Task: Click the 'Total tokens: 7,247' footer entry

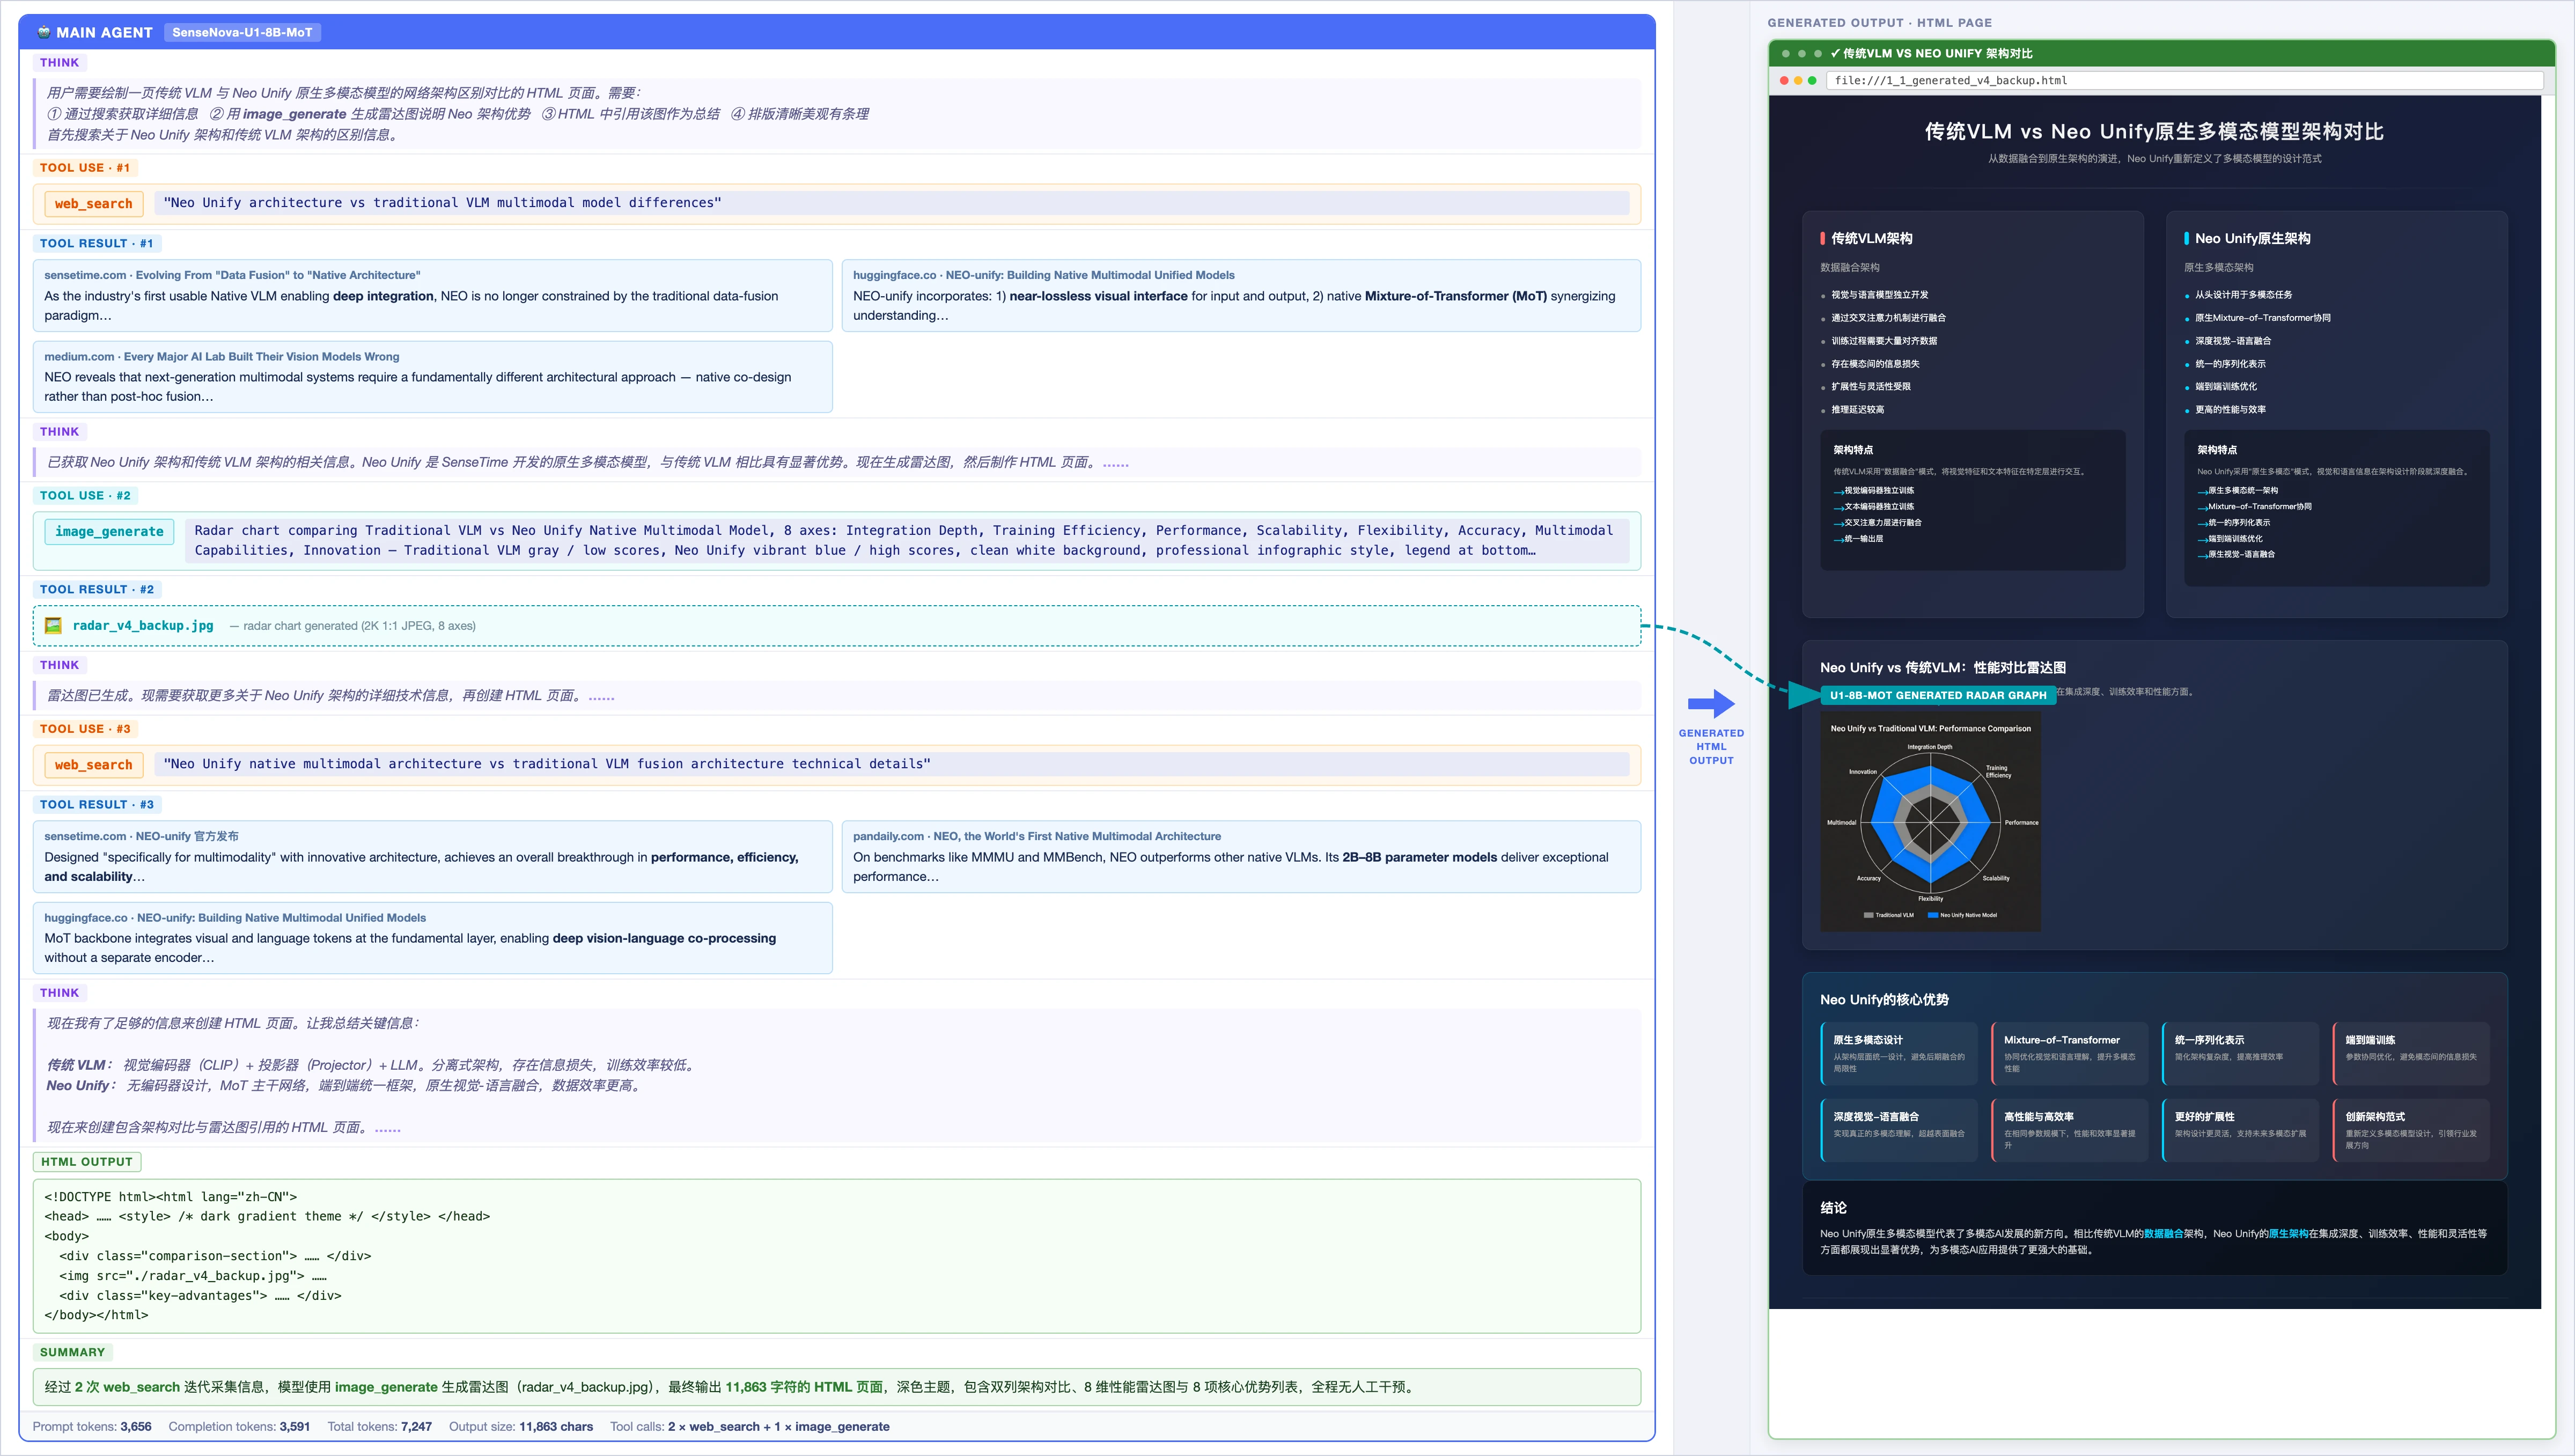Action: tap(380, 1427)
